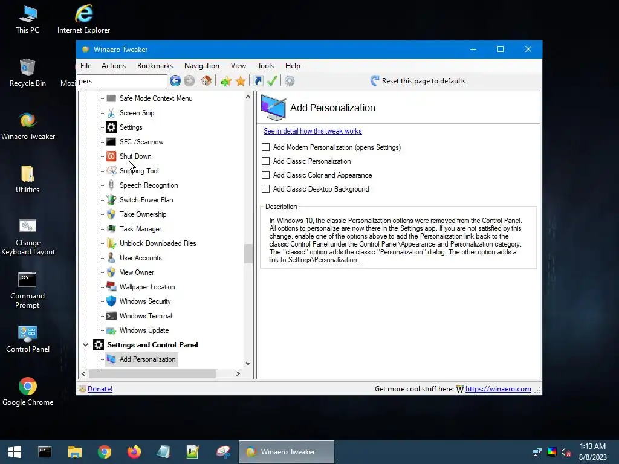
Task: Open the Help menu
Action: (x=293, y=66)
